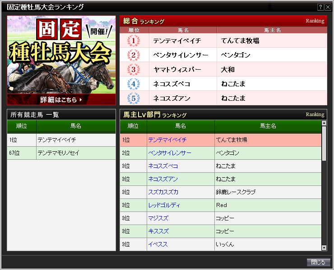
Task: Click the 閉じる button
Action: pyautogui.click(x=319, y=262)
